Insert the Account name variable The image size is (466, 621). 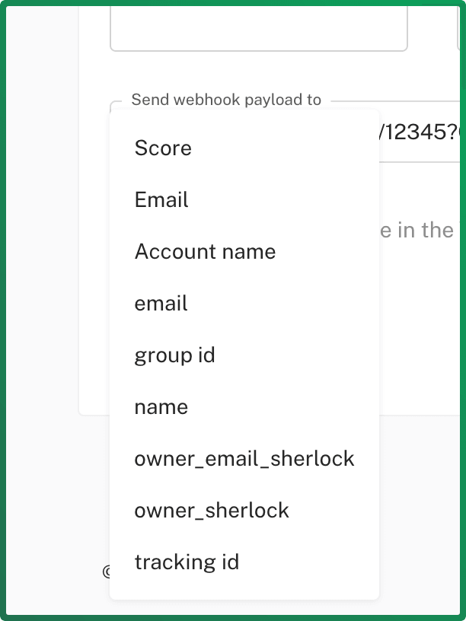(x=244, y=251)
